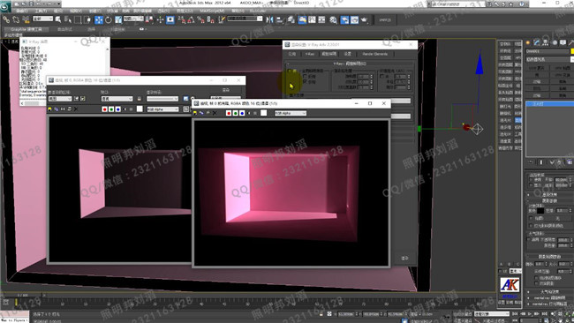Screen dimensions: 574x323
Task: Open the selection filter dropdown in main toolbar
Action: pyautogui.click(x=43, y=19)
